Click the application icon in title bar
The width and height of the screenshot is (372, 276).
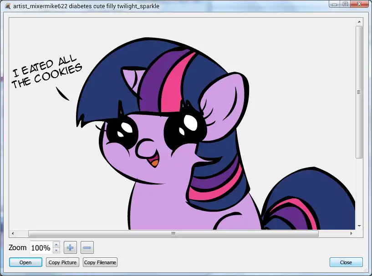coord(8,6)
